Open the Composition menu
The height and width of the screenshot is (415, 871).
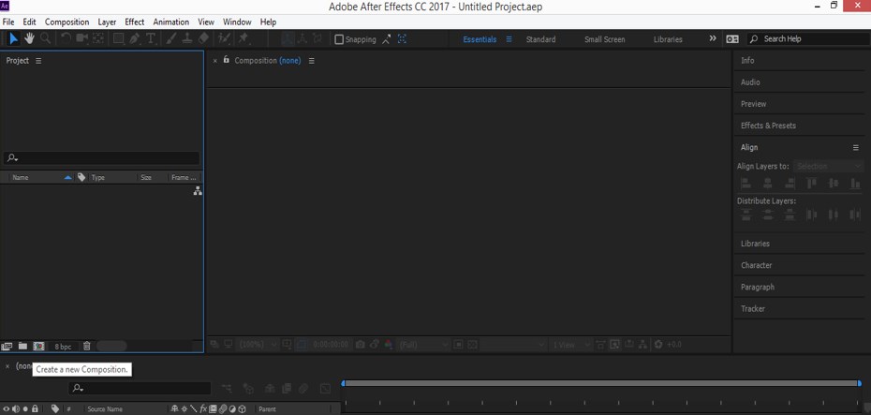[x=66, y=22]
